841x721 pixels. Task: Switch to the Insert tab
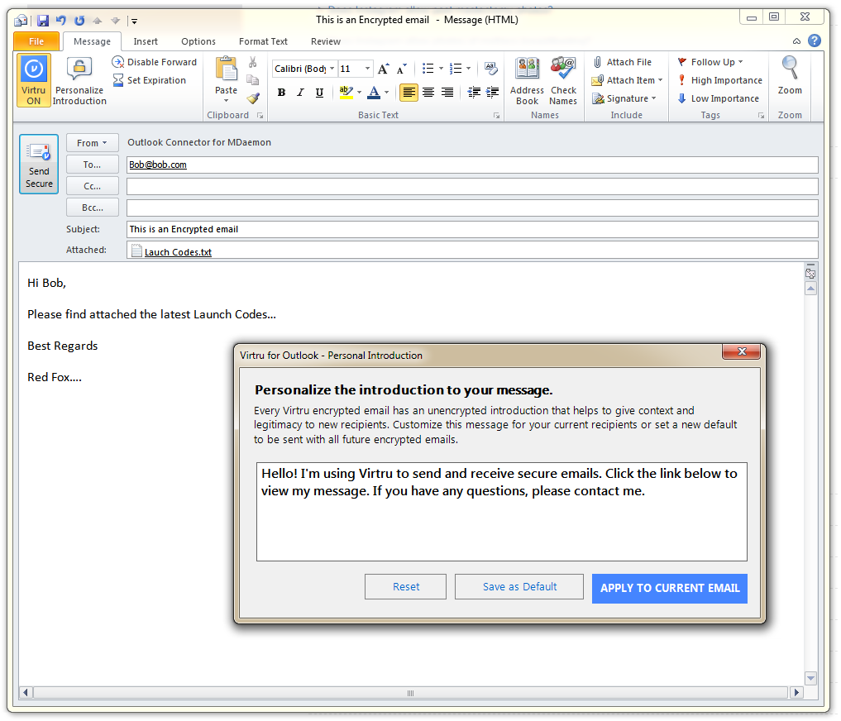[146, 41]
